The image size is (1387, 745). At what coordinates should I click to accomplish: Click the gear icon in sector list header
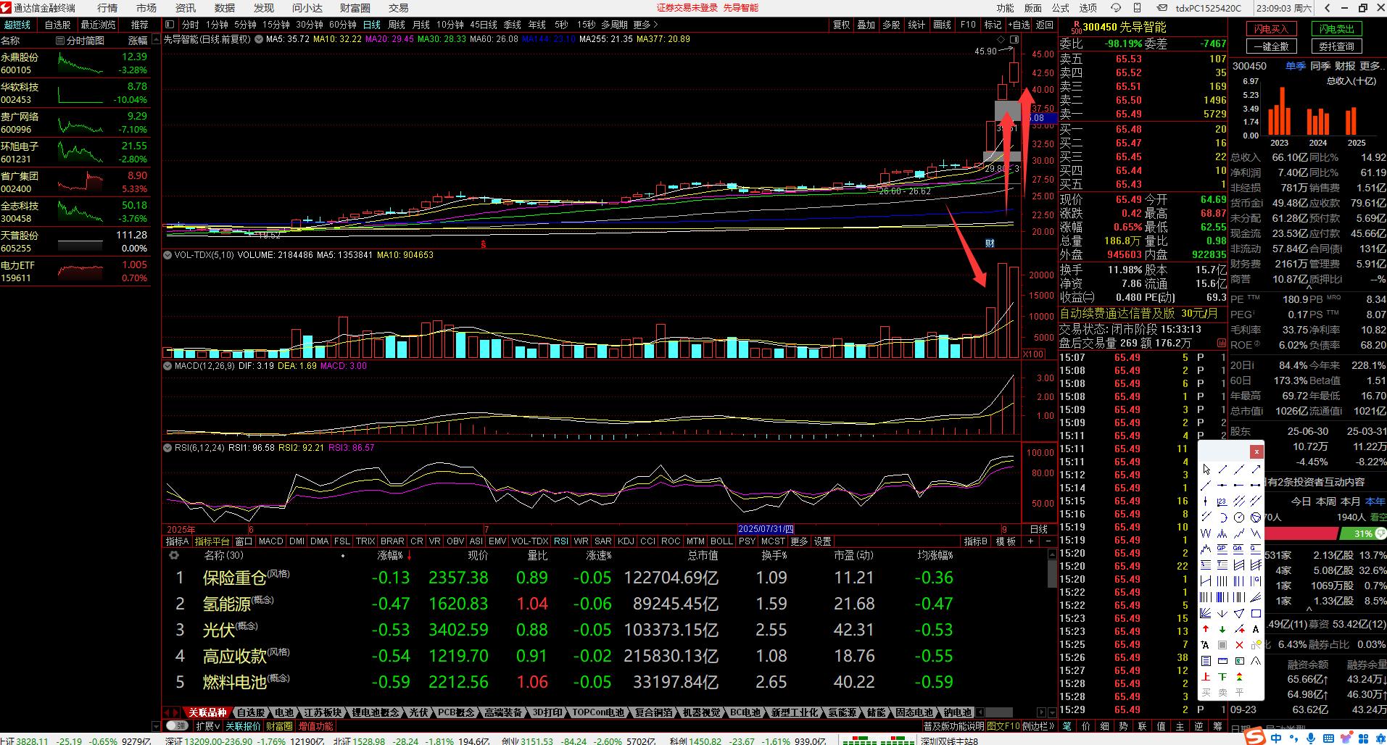[x=174, y=555]
